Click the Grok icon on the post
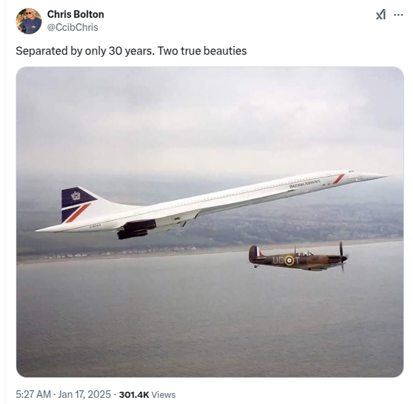The image size is (413, 404). [381, 15]
